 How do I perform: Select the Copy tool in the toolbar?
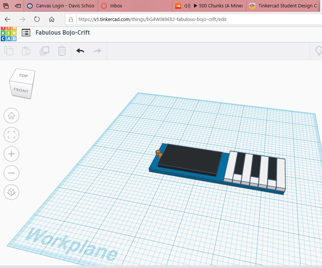click(x=8, y=50)
